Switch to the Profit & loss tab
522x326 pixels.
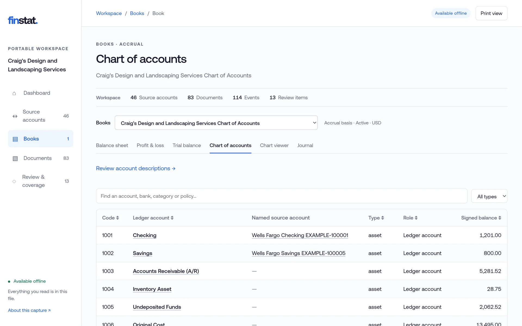150,145
